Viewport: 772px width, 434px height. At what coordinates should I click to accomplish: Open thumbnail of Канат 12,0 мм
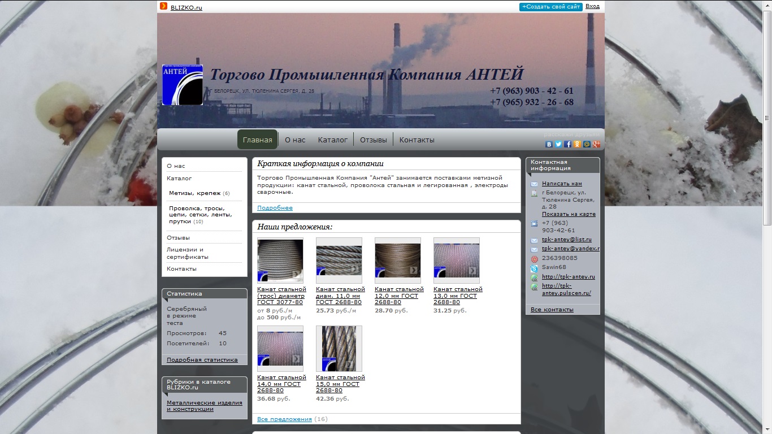pos(398,261)
